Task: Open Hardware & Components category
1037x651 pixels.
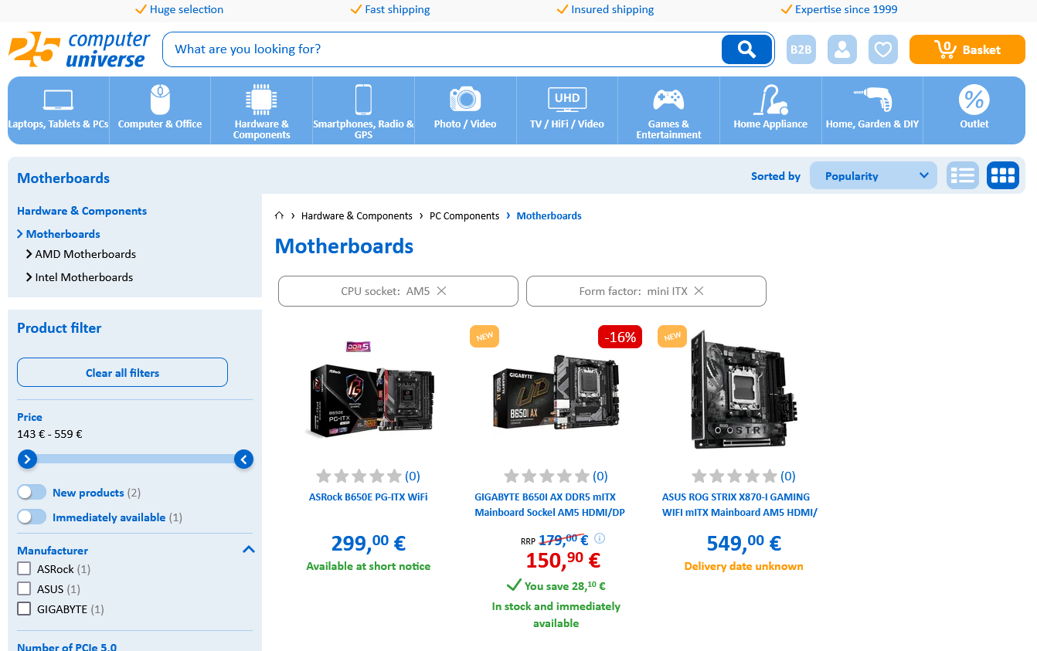Action: click(261, 110)
